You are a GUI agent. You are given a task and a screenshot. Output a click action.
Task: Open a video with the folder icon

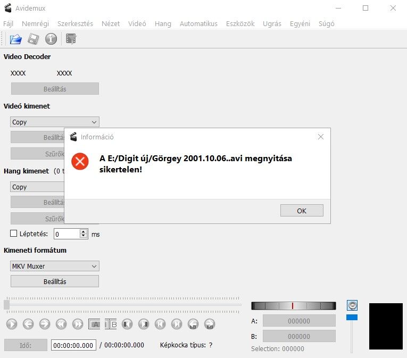coord(15,39)
